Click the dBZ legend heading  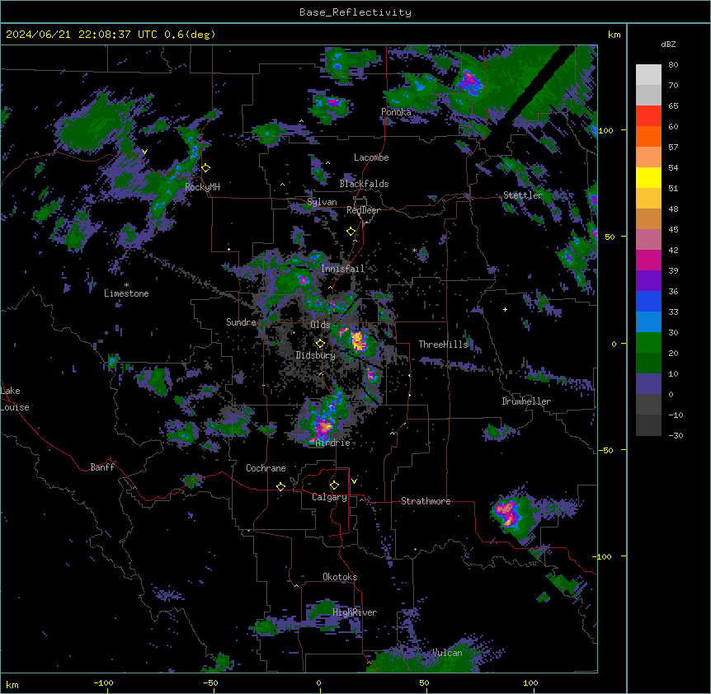(x=668, y=44)
